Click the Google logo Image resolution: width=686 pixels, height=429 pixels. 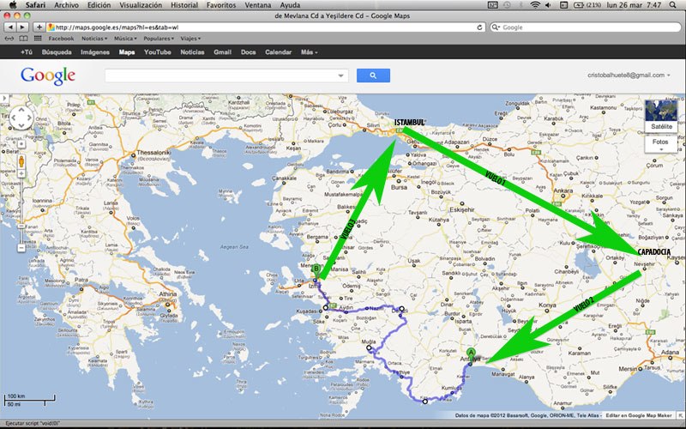coord(48,76)
